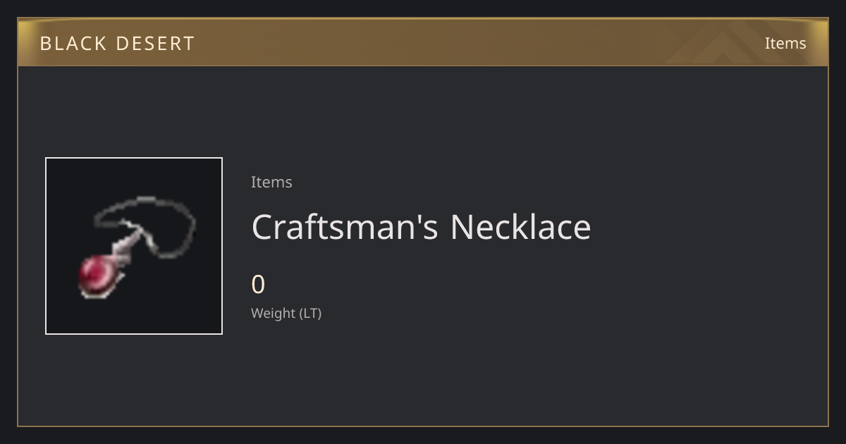Click the BLACK DESERT header logo text
The height and width of the screenshot is (444, 846).
[117, 44]
